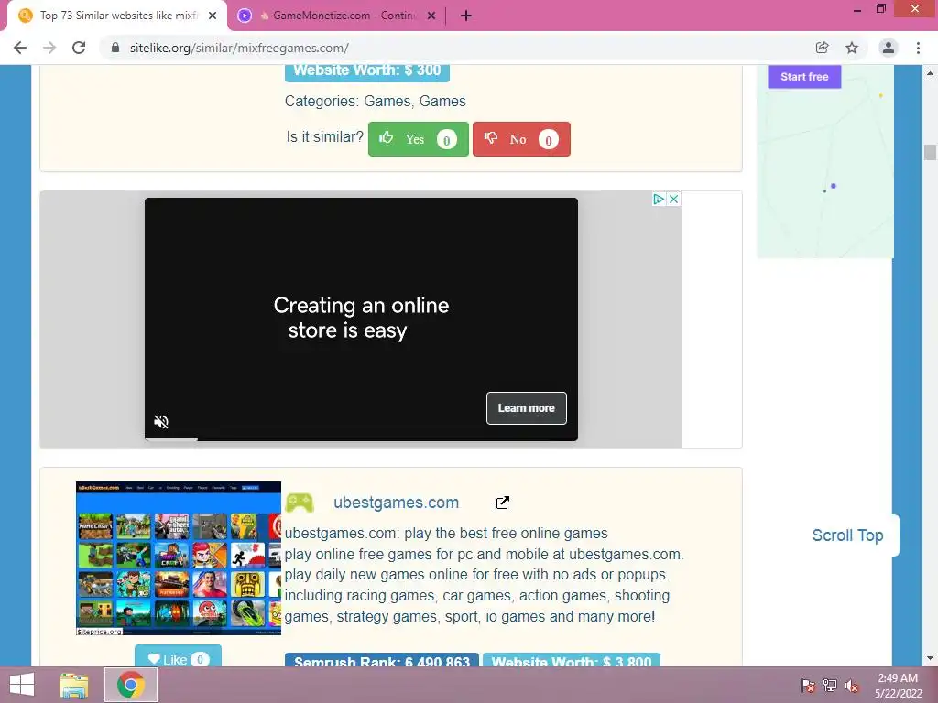Close the Top 73 Similar websites tab
Image resolution: width=938 pixels, height=703 pixels.
[x=213, y=16]
